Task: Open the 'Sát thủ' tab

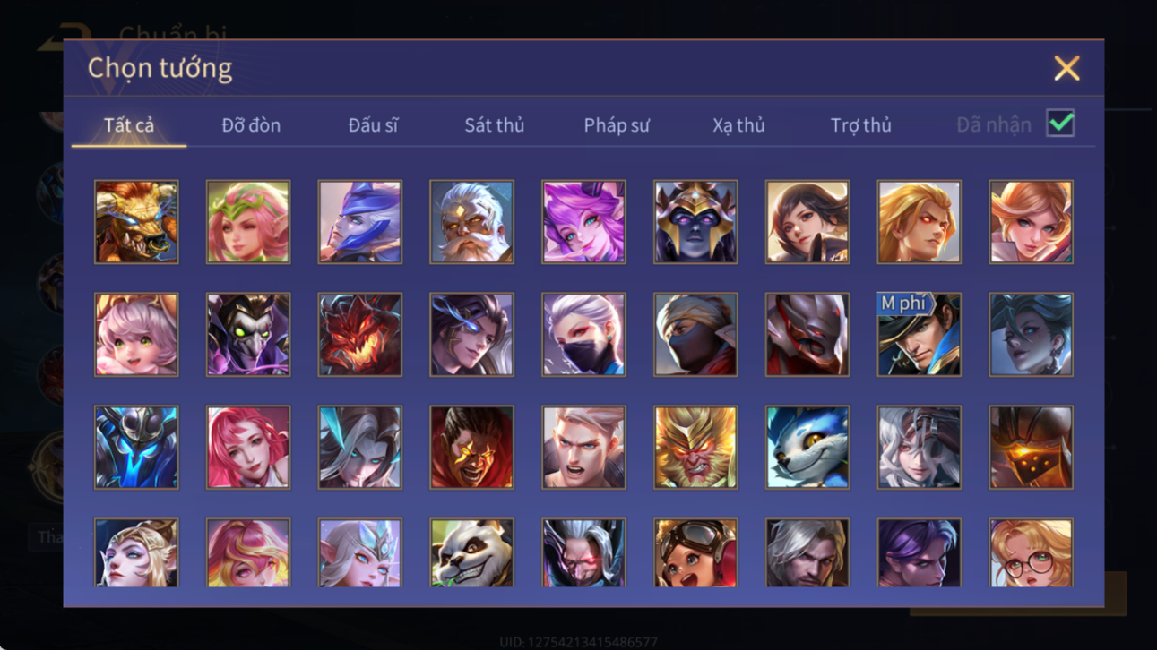Action: [494, 125]
